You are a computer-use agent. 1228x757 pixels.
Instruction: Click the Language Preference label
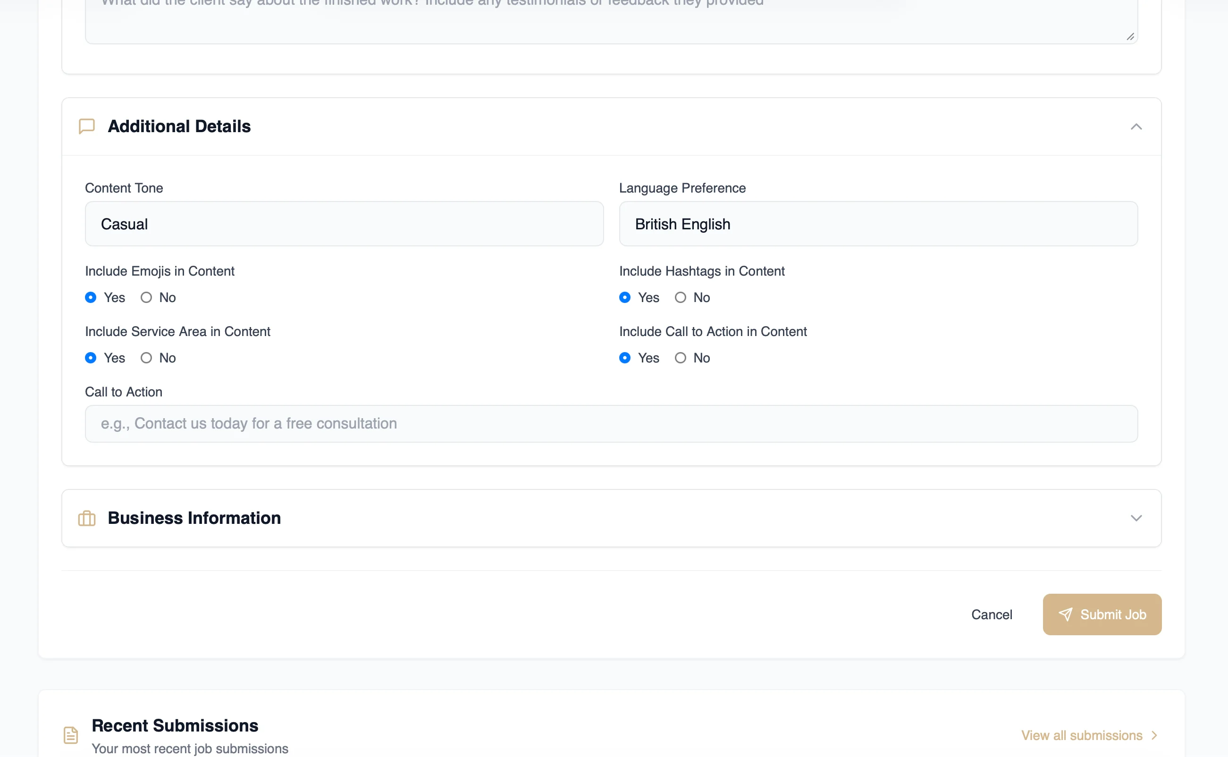[682, 188]
